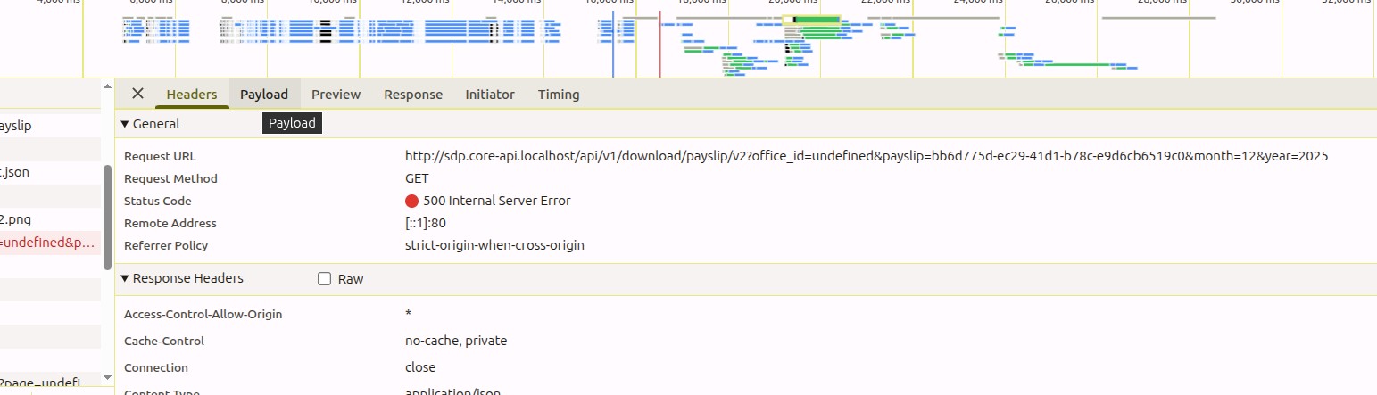This screenshot has width=1377, height=395.
Task: Select the failed red request in list
Action: (x=50, y=243)
